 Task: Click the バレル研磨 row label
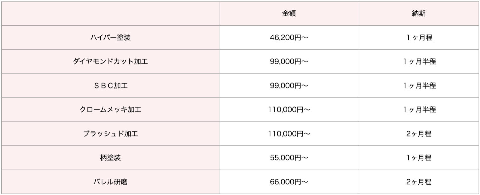110,182
